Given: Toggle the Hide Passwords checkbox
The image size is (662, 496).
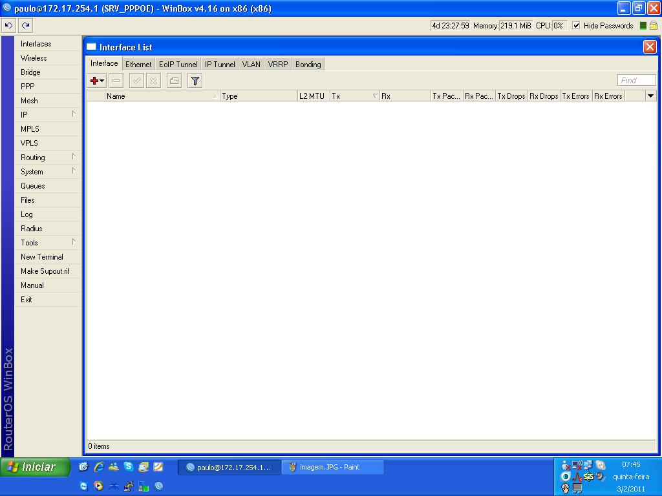Looking at the screenshot, I should tap(576, 26).
